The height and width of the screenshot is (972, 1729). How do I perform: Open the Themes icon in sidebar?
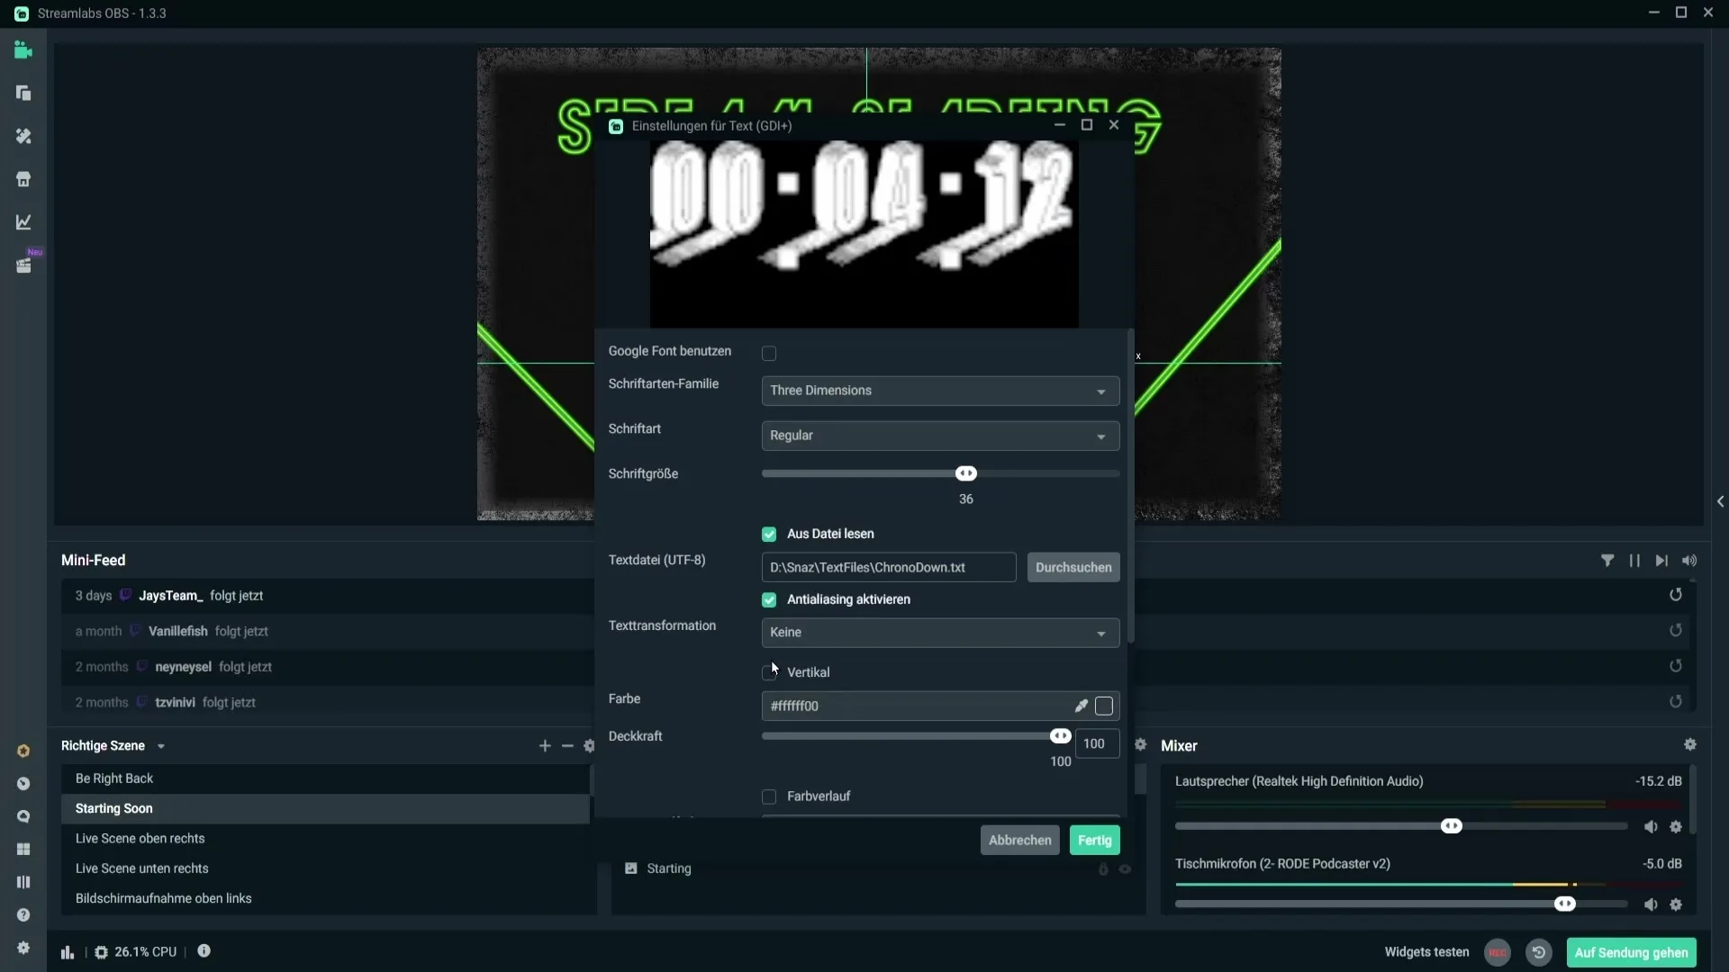coord(23,136)
